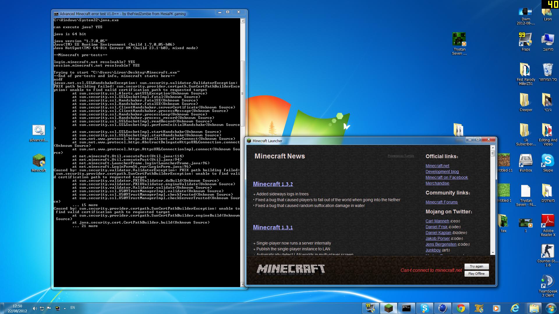Expand hidden system tray icons arrow
The width and height of the screenshot is (559, 314).
[x=65, y=308]
